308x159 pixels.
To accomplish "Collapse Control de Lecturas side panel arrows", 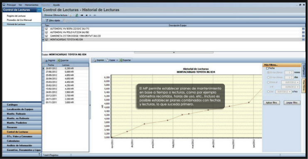I will click(x=39, y=10).
